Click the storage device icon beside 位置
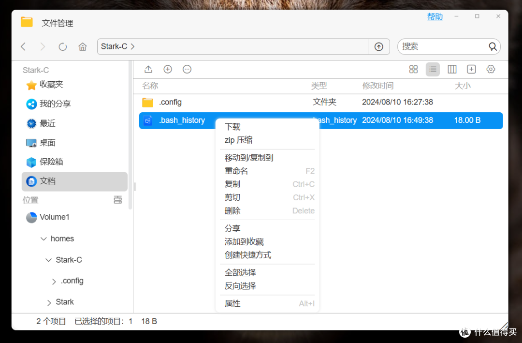522x343 pixels. (x=117, y=199)
